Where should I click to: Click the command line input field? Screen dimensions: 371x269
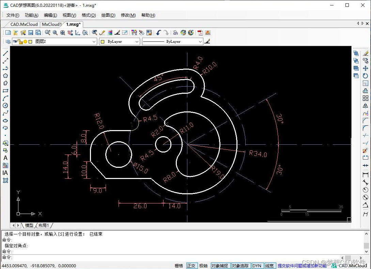pyautogui.click(x=170, y=257)
